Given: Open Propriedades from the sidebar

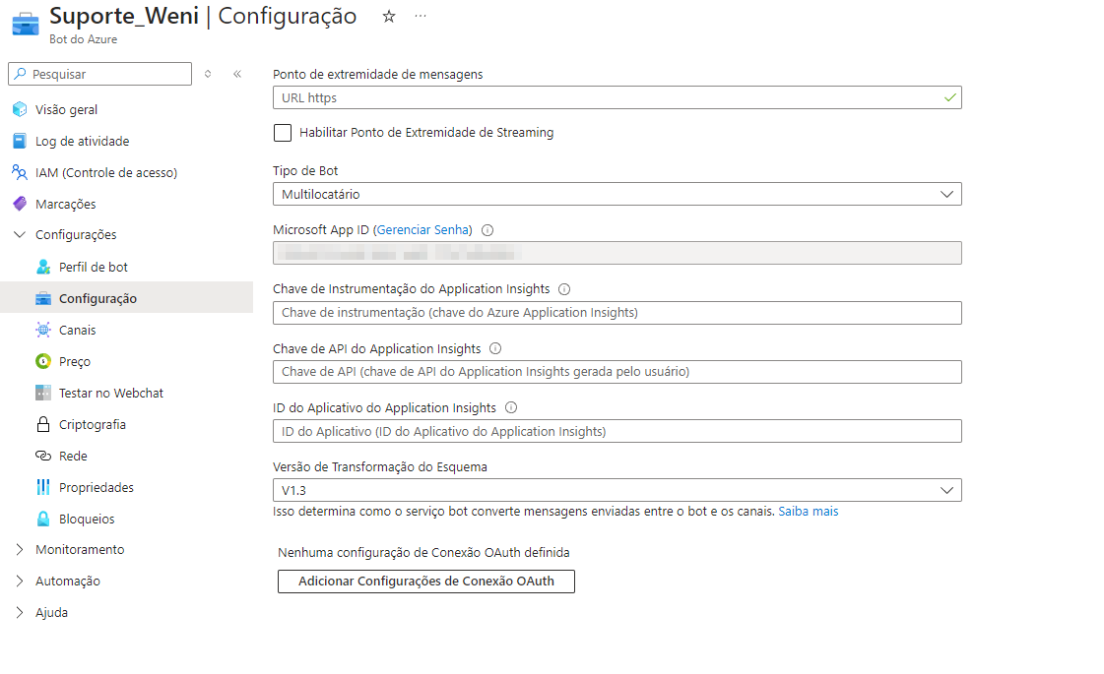Looking at the screenshot, I should [x=93, y=487].
